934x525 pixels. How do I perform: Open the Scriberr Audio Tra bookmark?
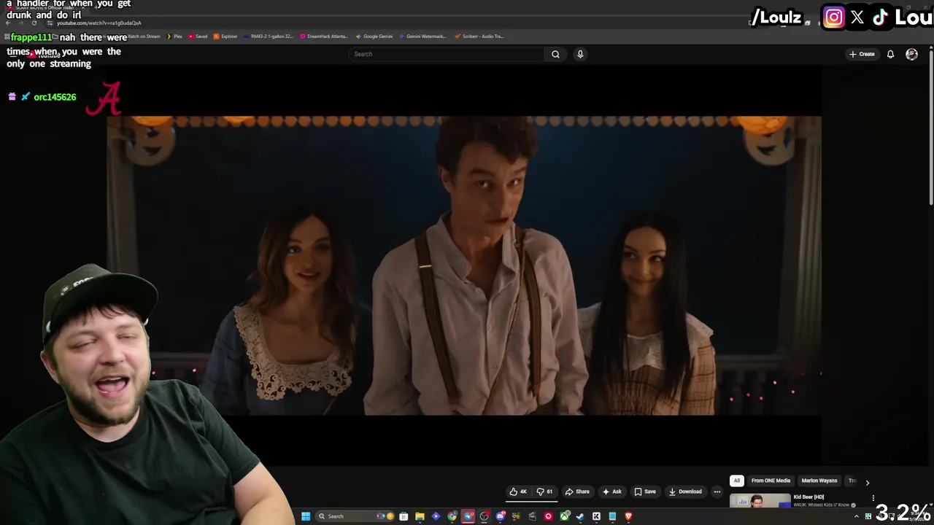coord(478,36)
